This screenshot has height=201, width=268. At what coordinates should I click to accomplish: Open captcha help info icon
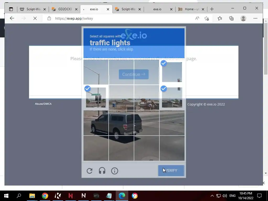pyautogui.click(x=115, y=171)
